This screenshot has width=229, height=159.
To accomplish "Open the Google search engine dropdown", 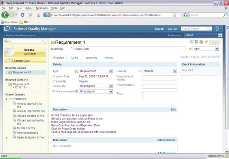I will [x=186, y=15].
